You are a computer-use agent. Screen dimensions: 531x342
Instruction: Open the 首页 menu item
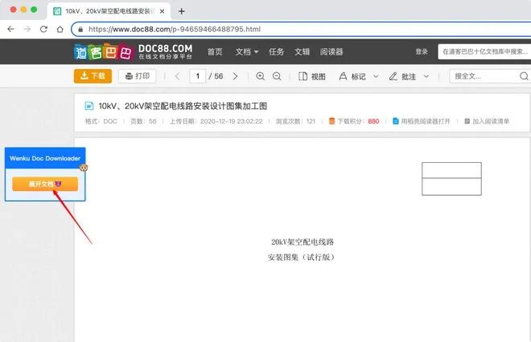pyautogui.click(x=215, y=51)
